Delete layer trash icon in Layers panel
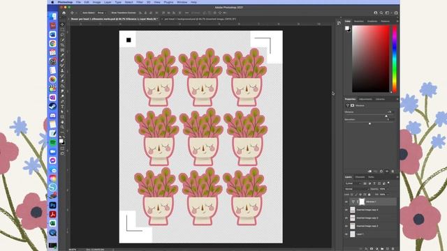The height and width of the screenshot is (251, 447). (x=393, y=249)
